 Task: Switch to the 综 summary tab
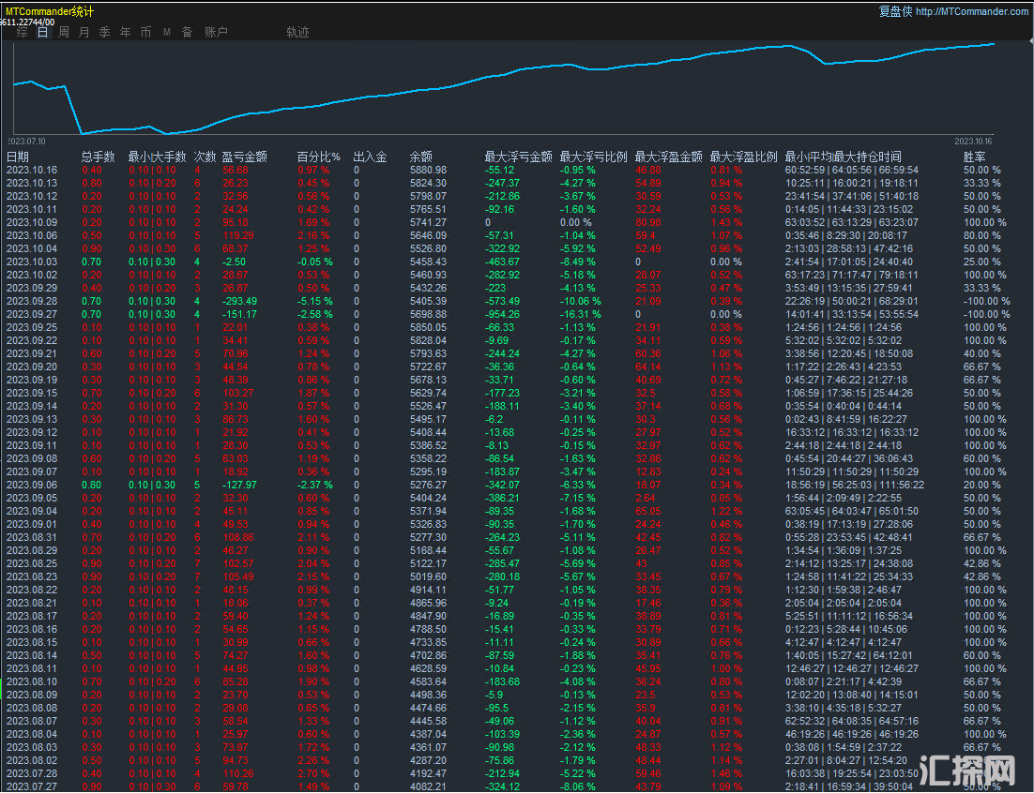point(22,32)
